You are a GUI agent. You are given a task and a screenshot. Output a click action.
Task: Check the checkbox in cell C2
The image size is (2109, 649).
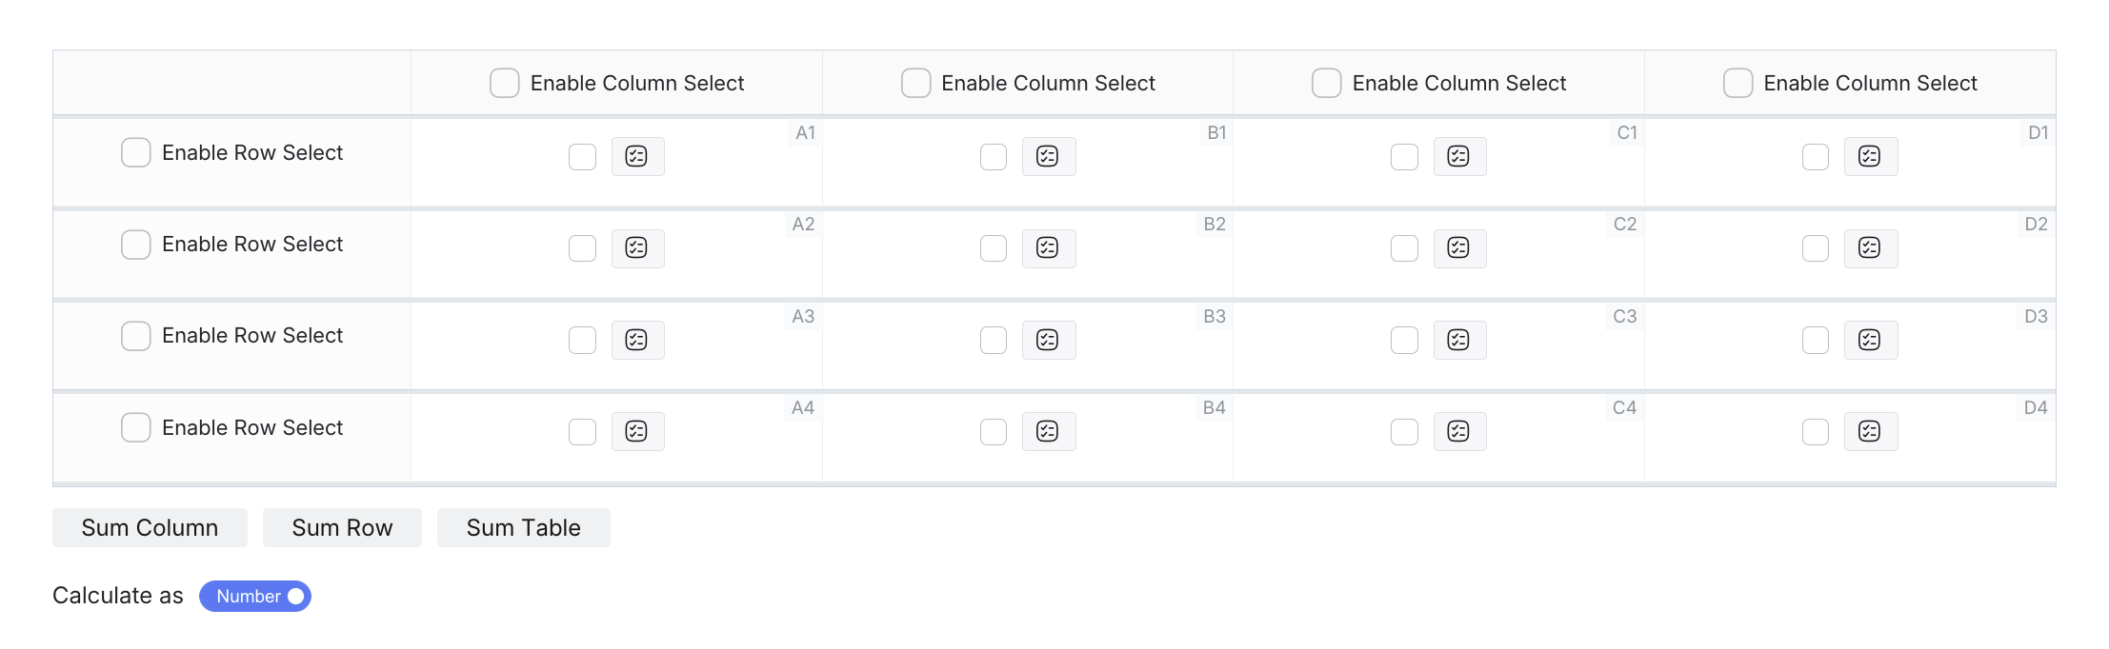pyautogui.click(x=1405, y=248)
